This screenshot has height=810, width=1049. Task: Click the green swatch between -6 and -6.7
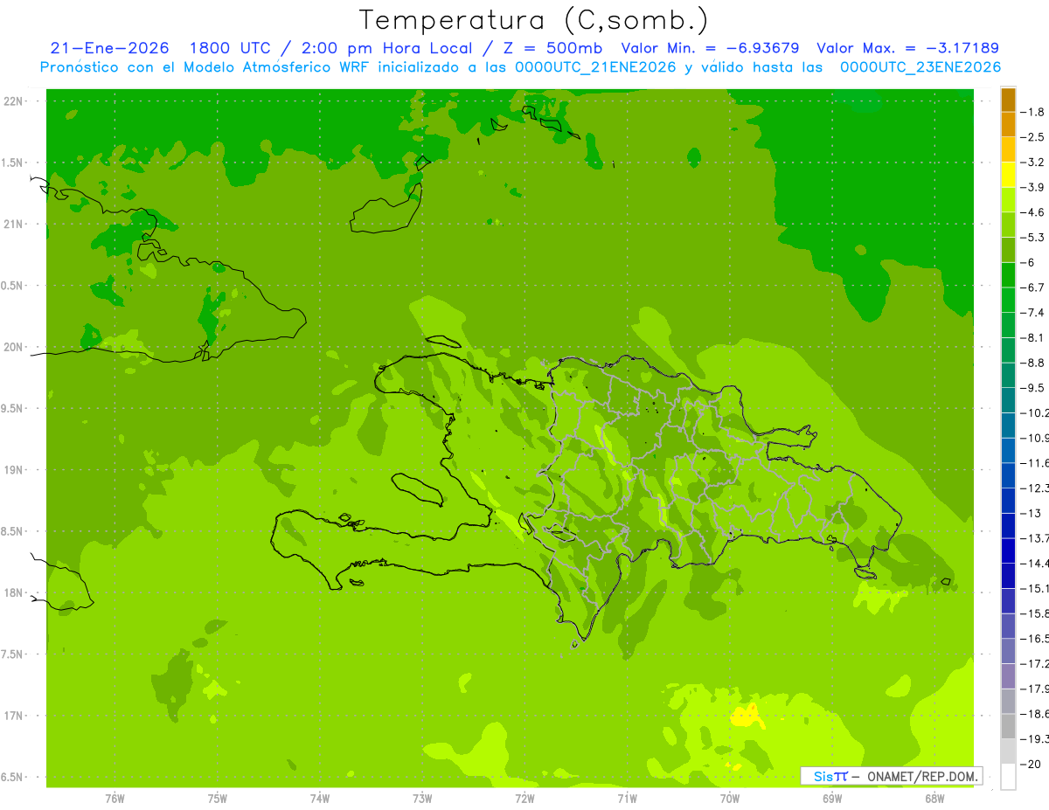1008,274
